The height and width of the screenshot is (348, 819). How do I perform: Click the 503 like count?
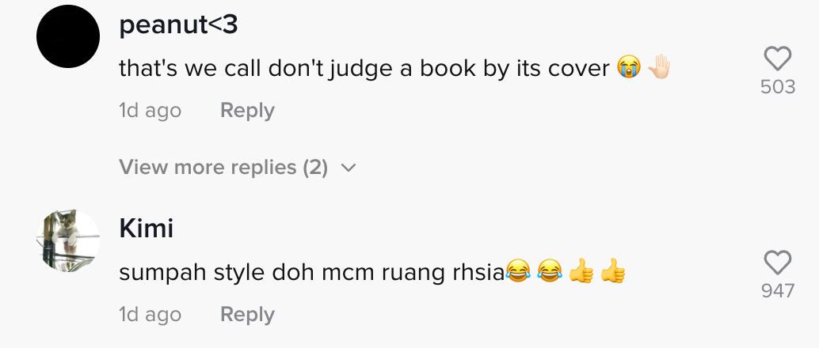(x=778, y=87)
